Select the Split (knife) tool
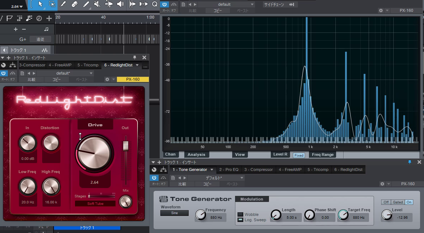Image resolution: width=424 pixels, height=233 pixels. [63, 4]
